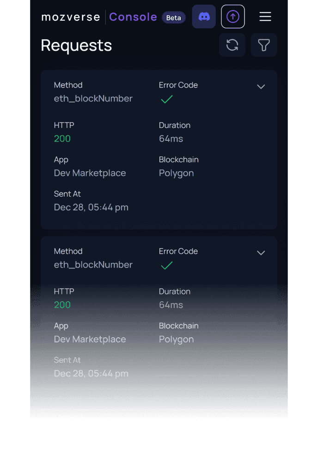Expand the second request card chevron

pyautogui.click(x=261, y=253)
